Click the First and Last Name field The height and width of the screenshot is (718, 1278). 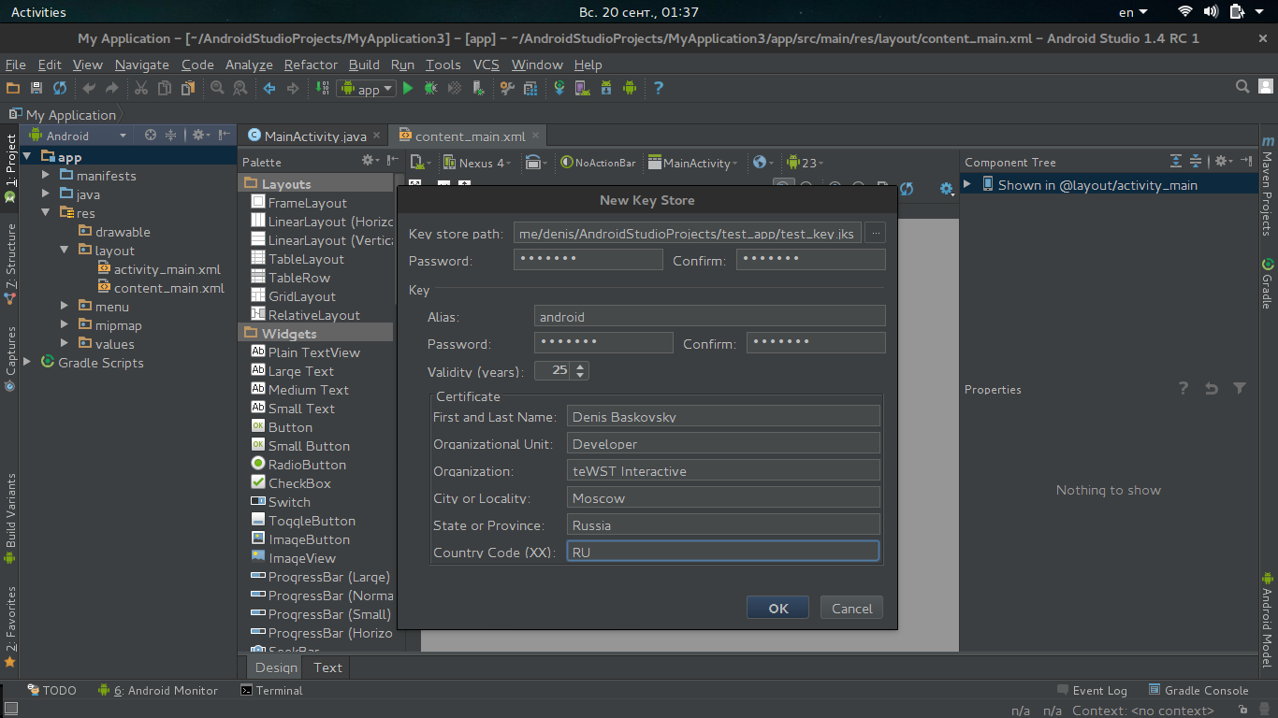coord(723,416)
